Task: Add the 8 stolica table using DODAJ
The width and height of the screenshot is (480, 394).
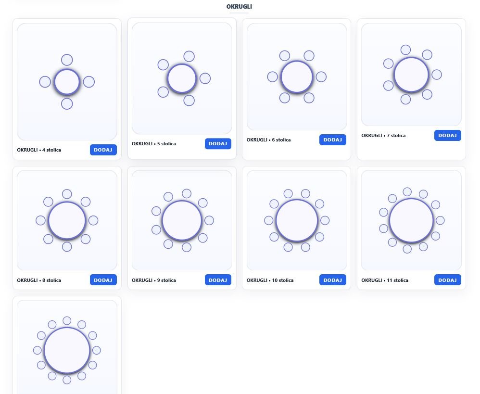Action: [x=103, y=280]
